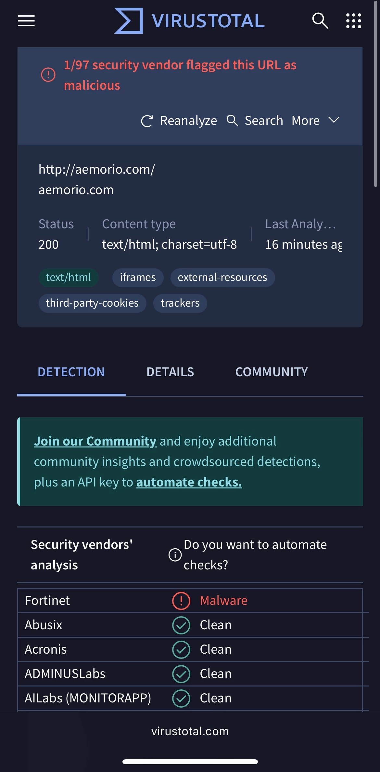380x772 pixels.
Task: Click the green check icon for Abusix
Action: [x=181, y=625]
